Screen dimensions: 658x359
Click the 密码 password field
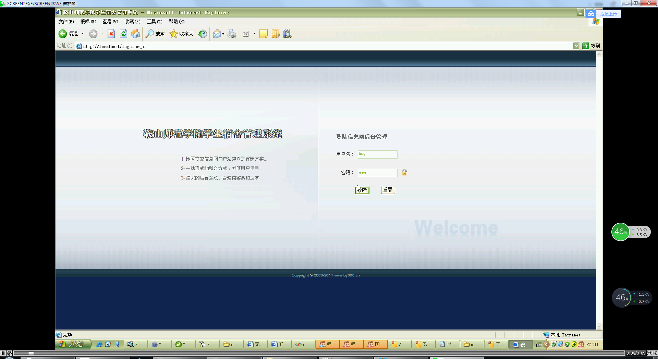pyautogui.click(x=377, y=173)
